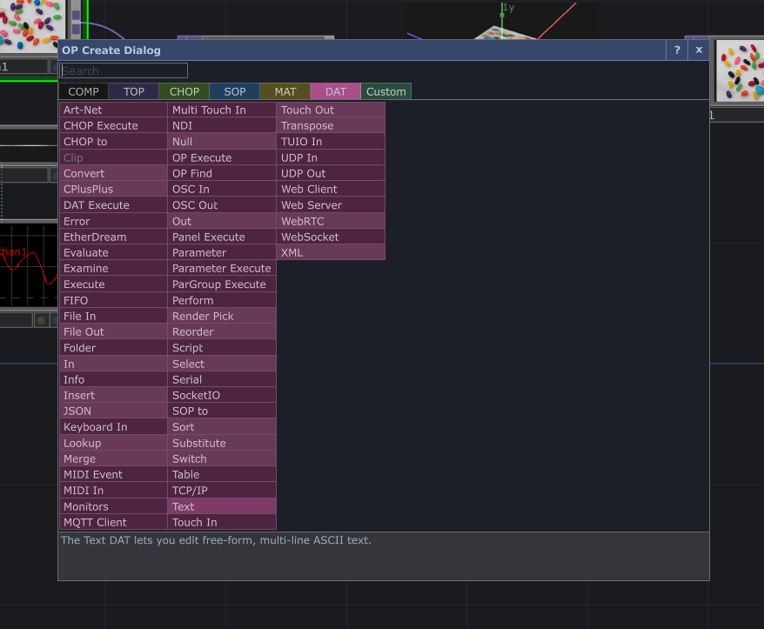Select the JSON DAT
Image resolution: width=764 pixels, height=629 pixels.
113,412
